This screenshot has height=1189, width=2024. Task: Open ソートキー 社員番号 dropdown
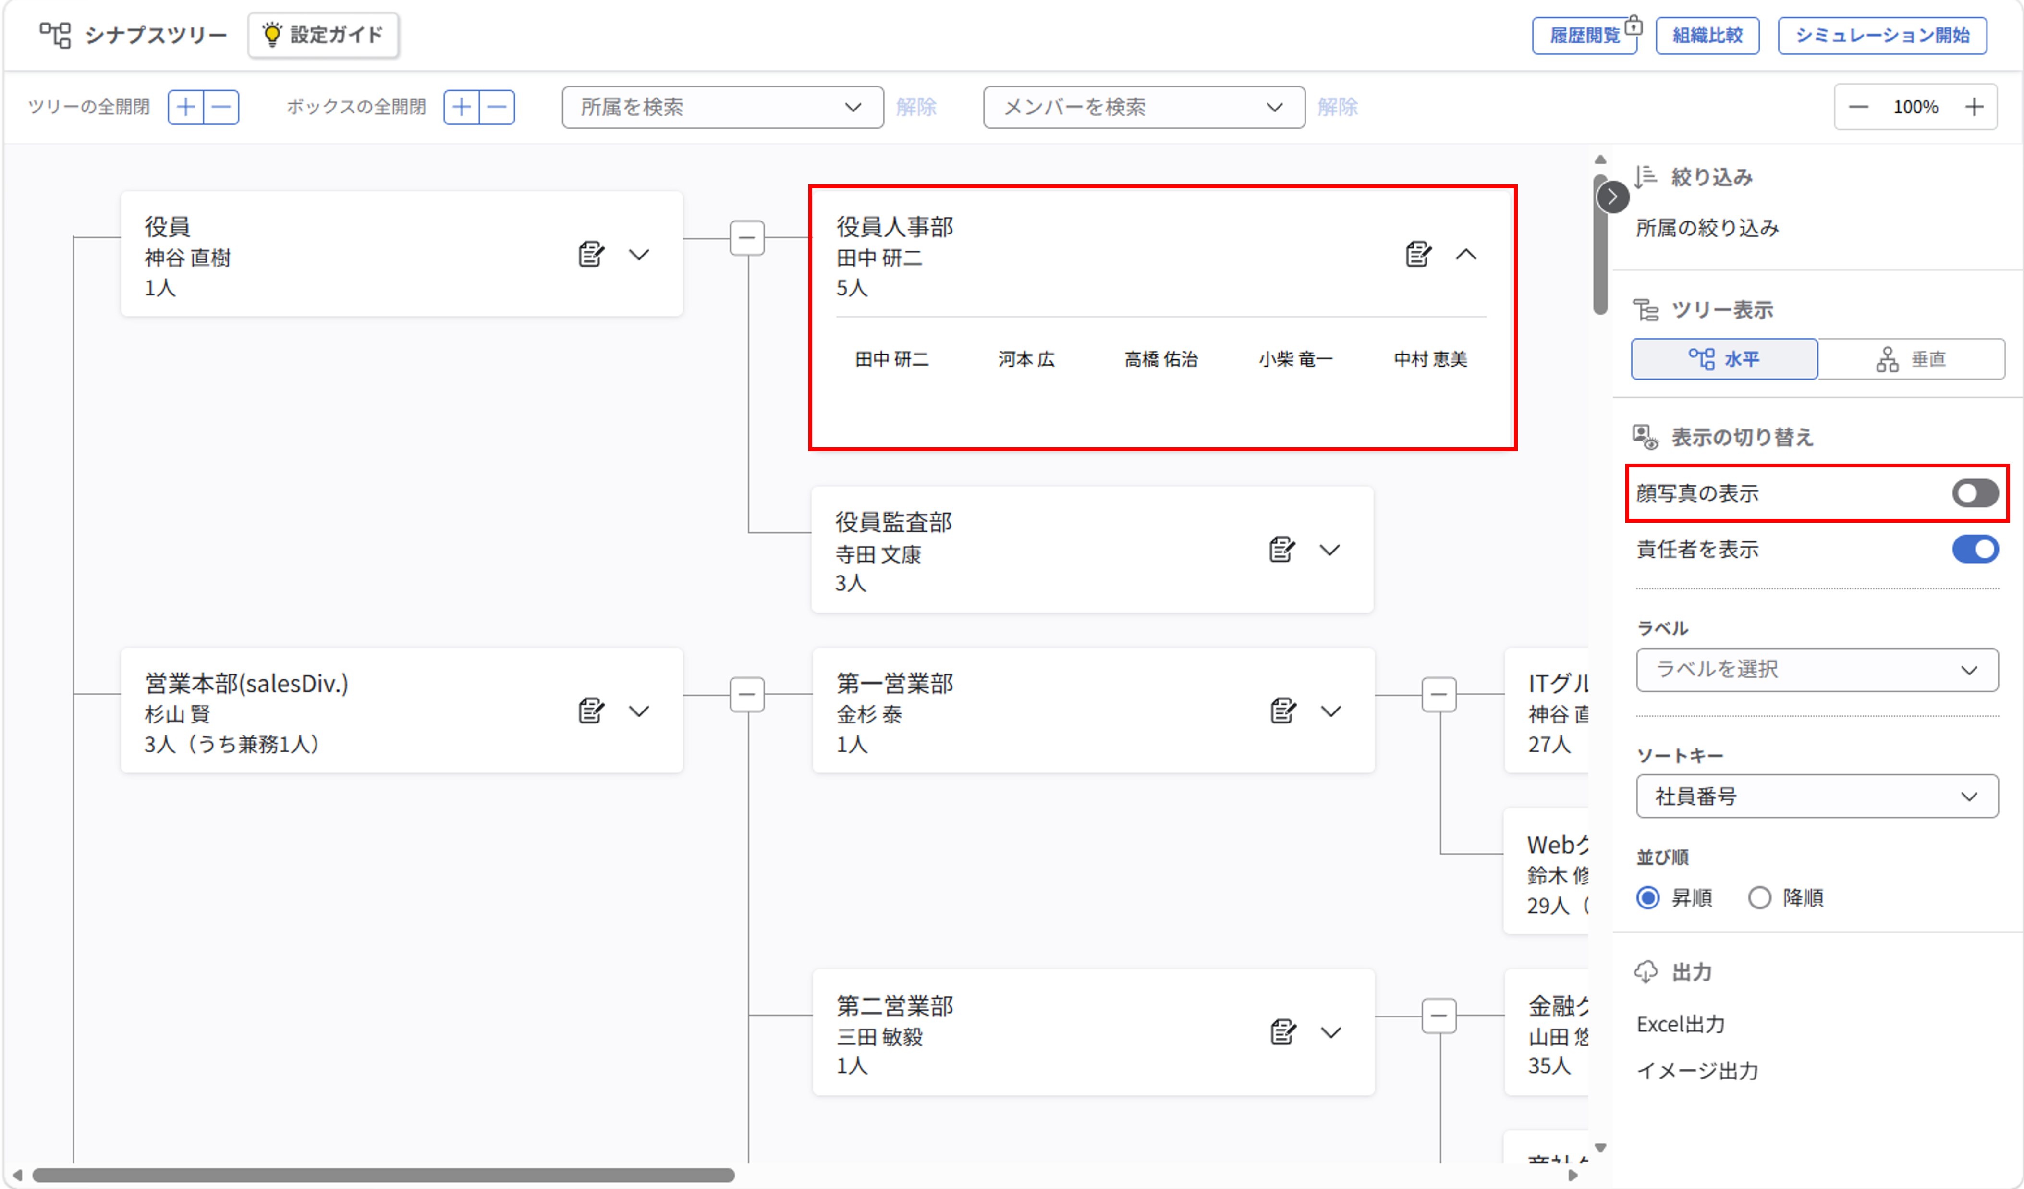(1817, 796)
